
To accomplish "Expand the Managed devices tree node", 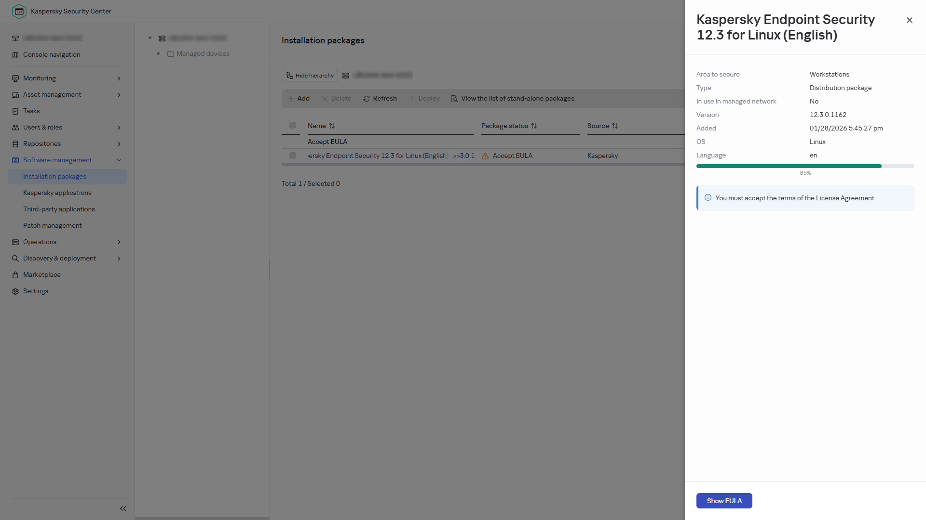I will pos(158,53).
